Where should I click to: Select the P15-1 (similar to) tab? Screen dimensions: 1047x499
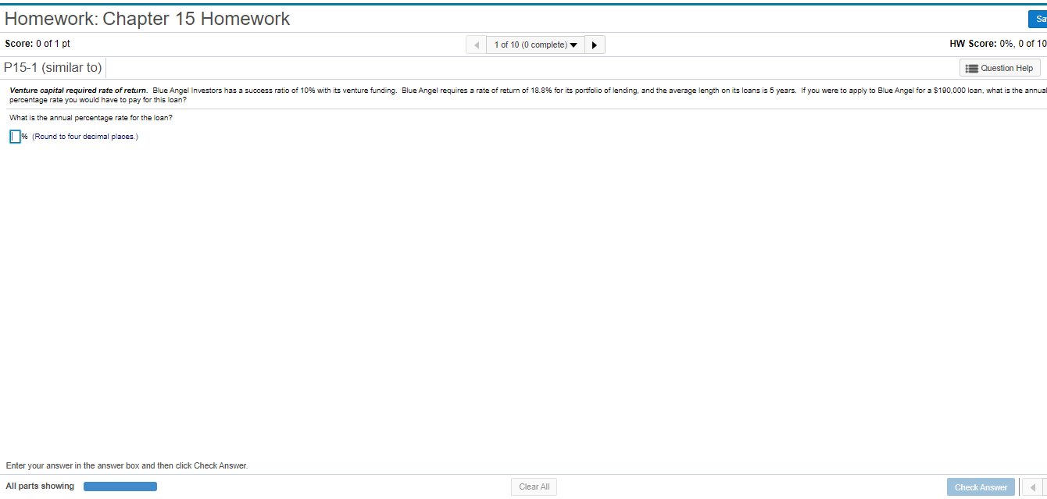click(53, 67)
